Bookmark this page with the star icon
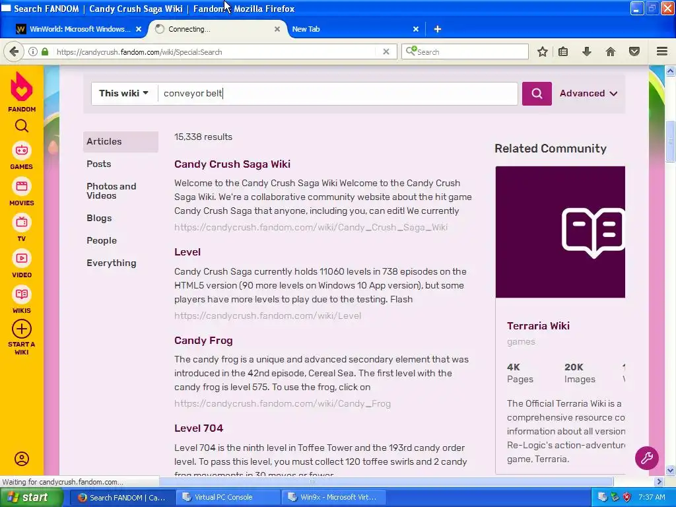 point(543,51)
